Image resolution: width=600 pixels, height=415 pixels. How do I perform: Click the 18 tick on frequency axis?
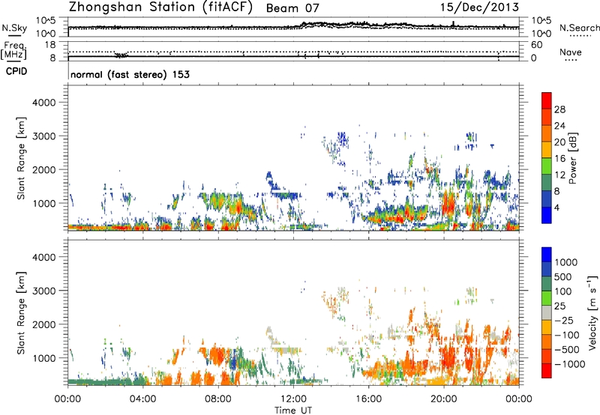pyautogui.click(x=50, y=45)
